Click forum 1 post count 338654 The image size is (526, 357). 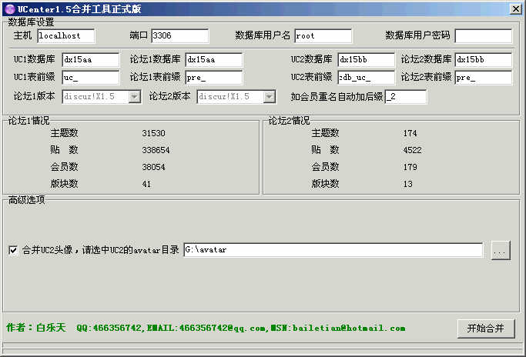click(156, 150)
